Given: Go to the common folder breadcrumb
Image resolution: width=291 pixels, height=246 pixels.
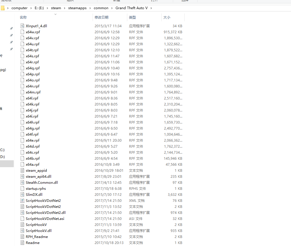Looking at the screenshot, I should point(101,8).
